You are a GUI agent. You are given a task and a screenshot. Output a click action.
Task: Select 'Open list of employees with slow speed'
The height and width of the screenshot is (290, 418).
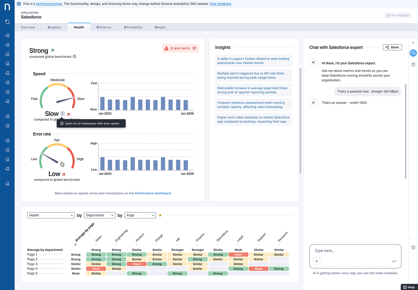(91, 123)
